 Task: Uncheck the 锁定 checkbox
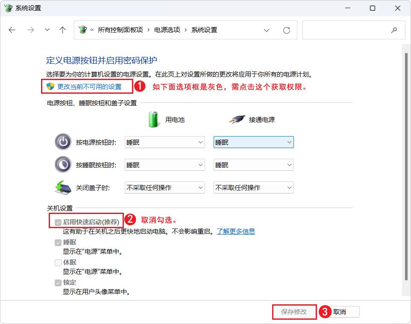click(58, 283)
